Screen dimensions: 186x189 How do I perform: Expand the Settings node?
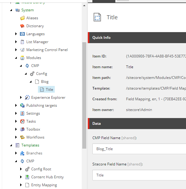click(x=16, y=113)
